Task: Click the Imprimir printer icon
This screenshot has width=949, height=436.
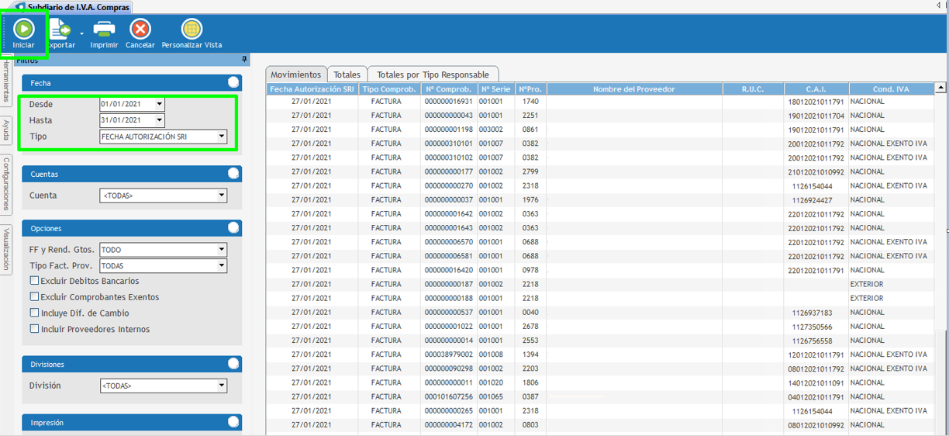Action: point(104,29)
